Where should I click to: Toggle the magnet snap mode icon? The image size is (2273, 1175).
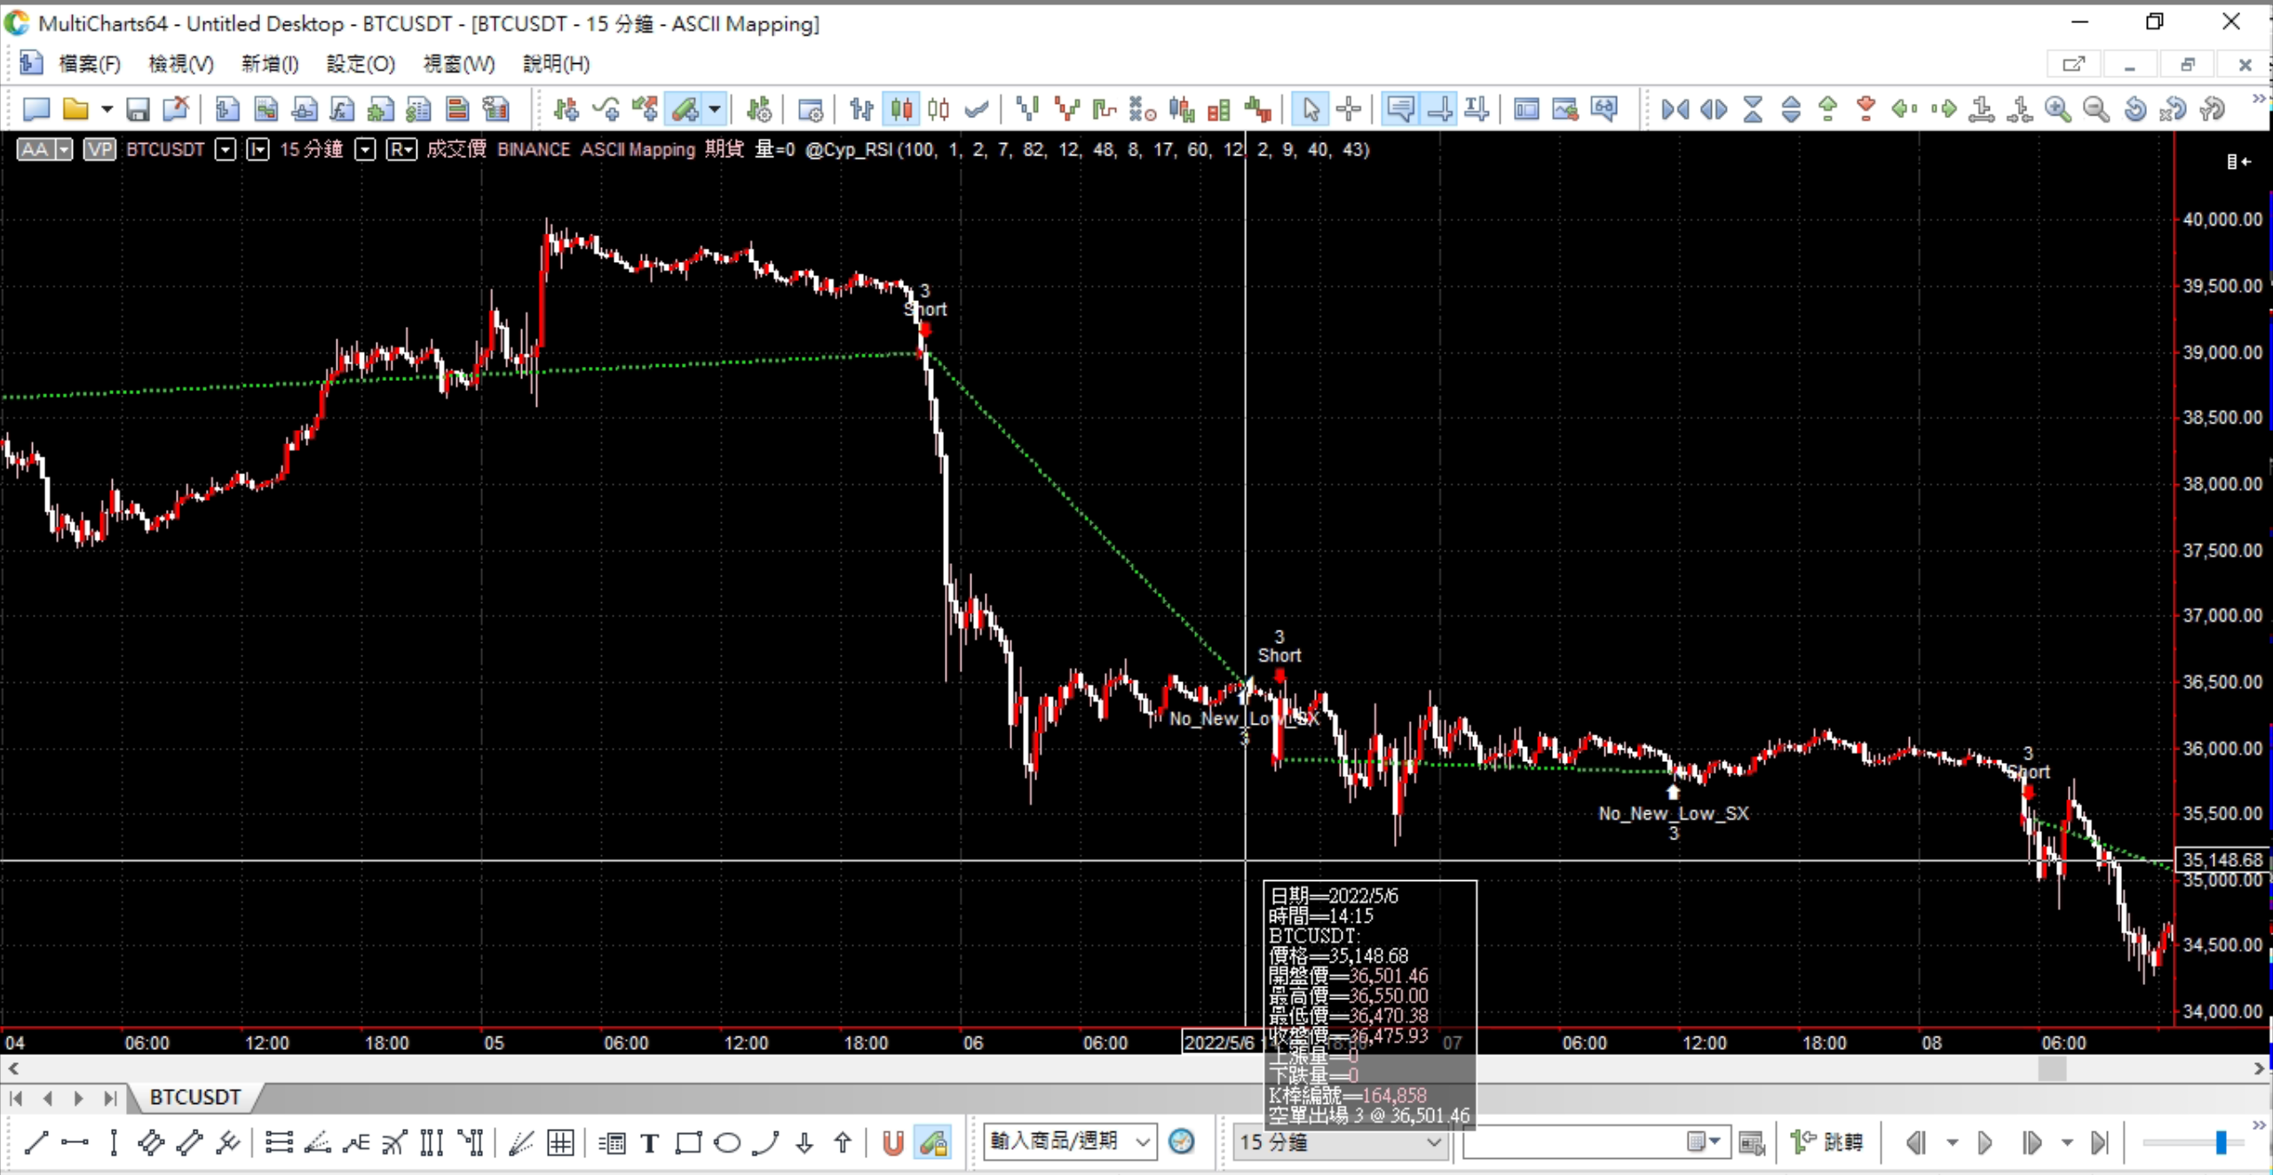[x=893, y=1143]
